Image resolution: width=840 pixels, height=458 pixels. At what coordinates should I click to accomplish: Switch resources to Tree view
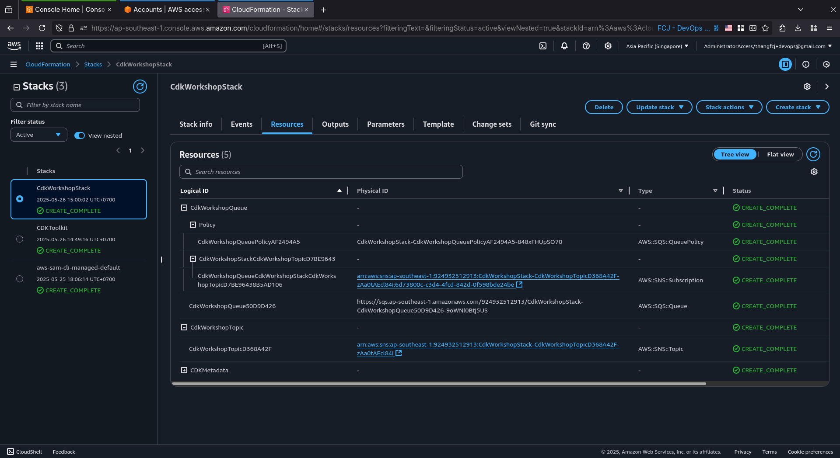point(735,154)
